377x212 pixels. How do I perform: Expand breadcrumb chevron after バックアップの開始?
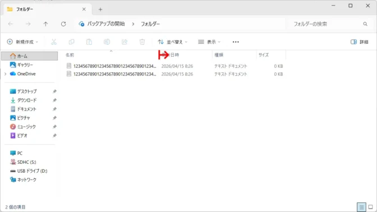pos(133,24)
